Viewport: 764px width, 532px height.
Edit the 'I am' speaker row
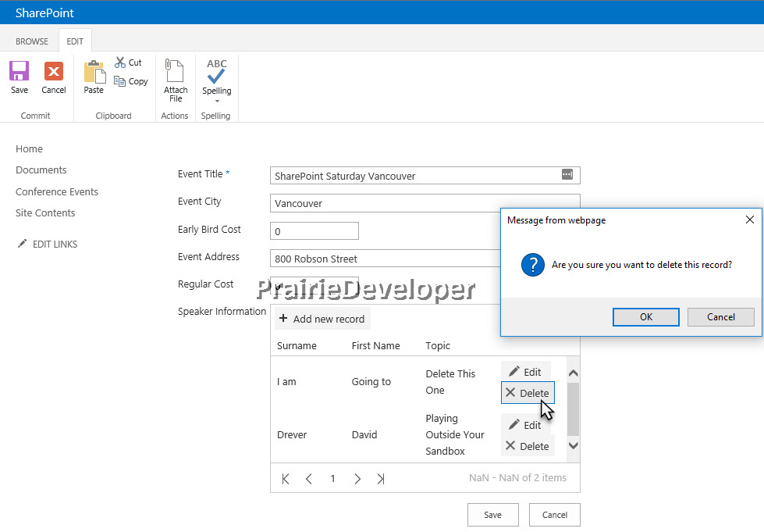526,372
